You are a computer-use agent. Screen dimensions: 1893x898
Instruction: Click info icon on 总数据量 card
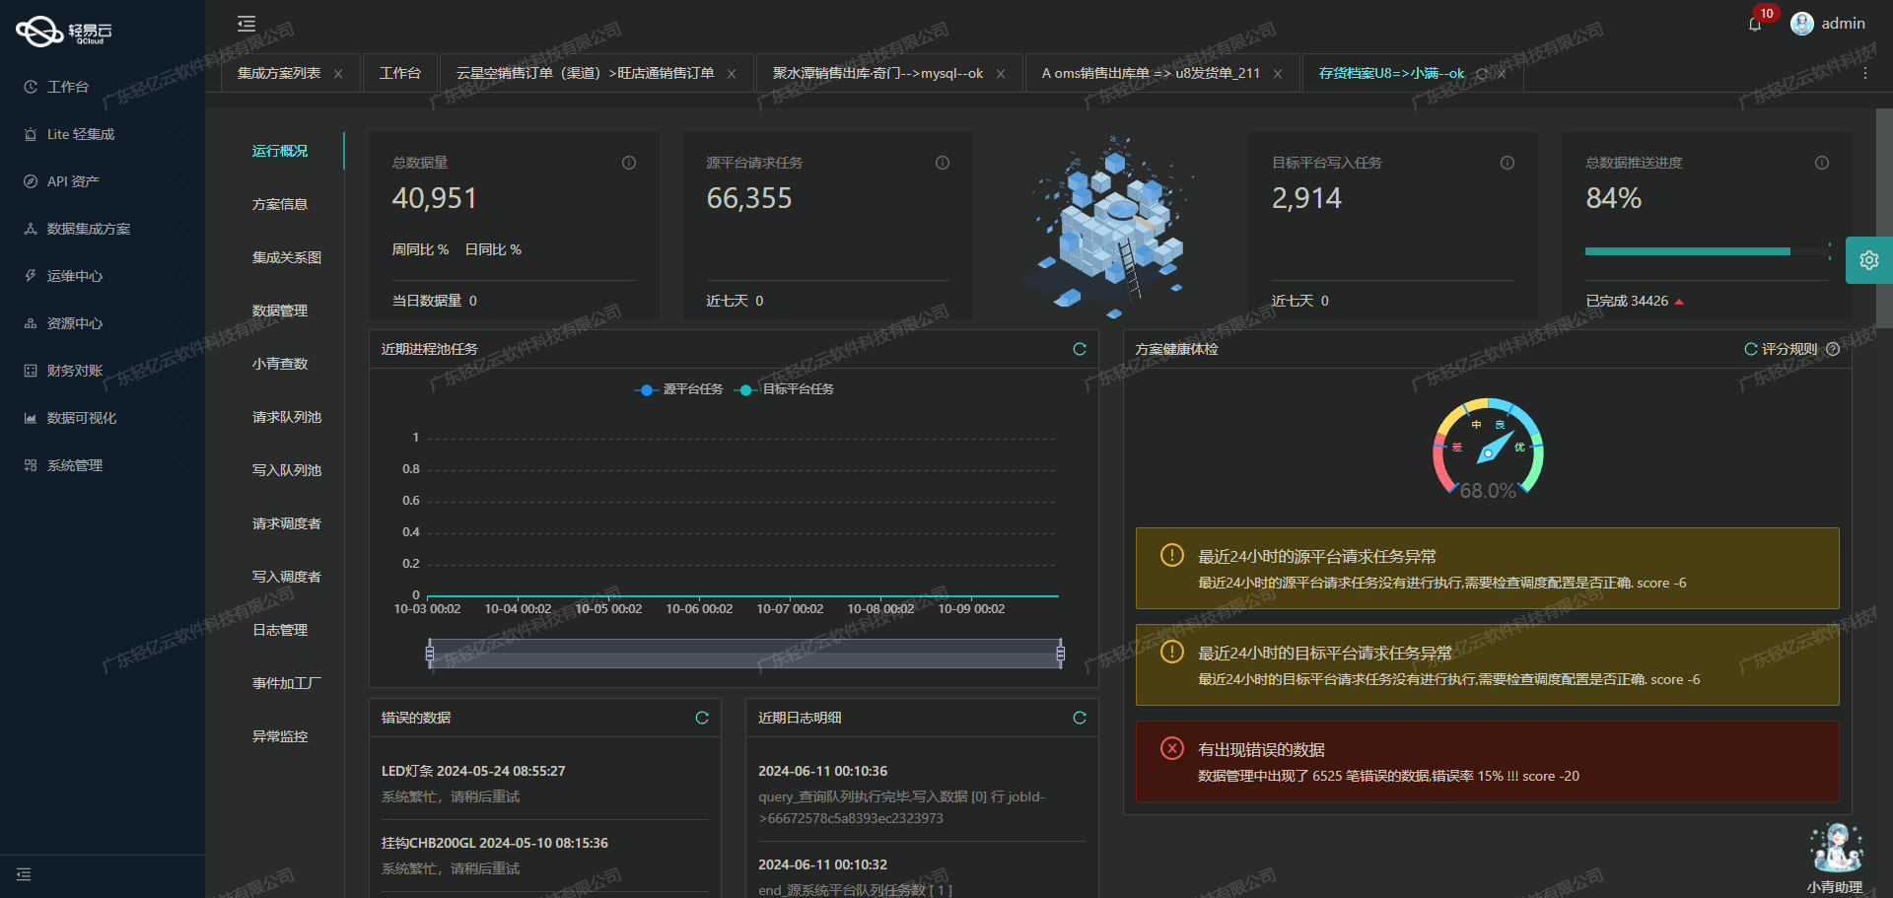629,163
